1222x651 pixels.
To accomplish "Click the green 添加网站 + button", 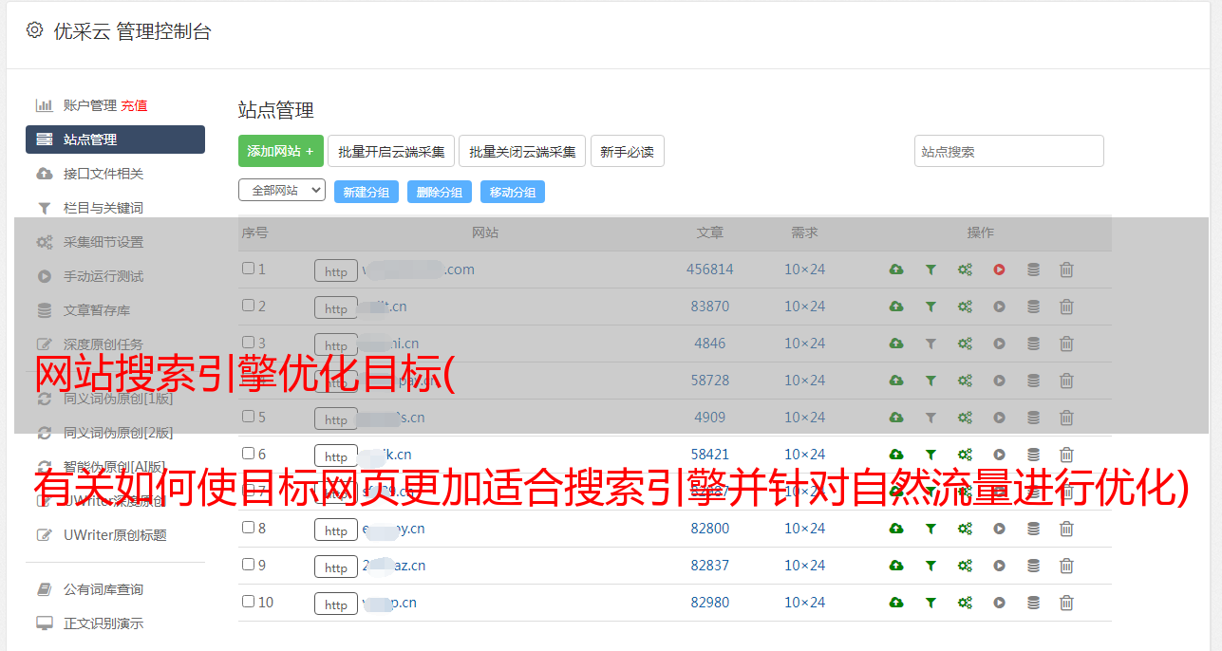I will [281, 151].
